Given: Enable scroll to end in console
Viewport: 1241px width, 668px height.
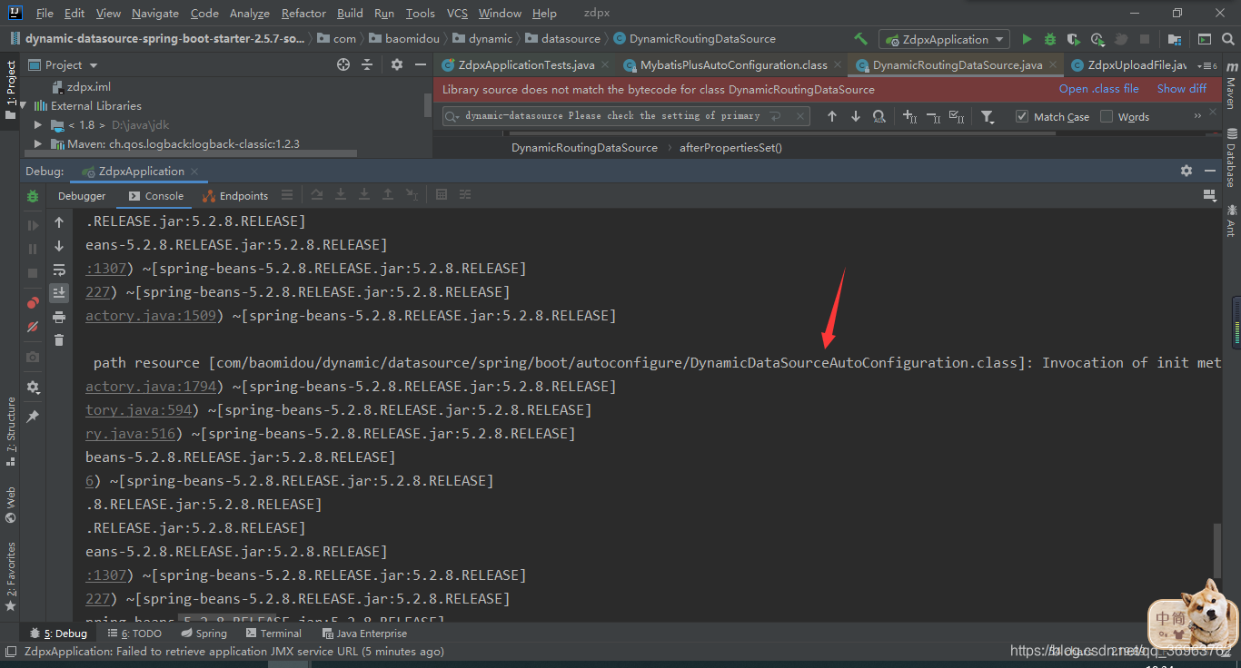Looking at the screenshot, I should (x=59, y=292).
